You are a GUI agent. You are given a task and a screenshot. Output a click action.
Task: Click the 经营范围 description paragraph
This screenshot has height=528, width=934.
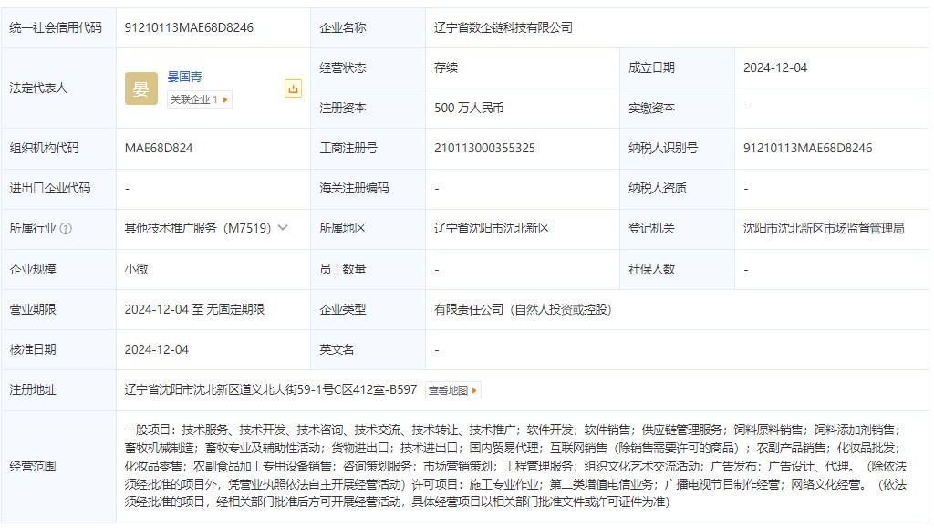(x=515, y=466)
